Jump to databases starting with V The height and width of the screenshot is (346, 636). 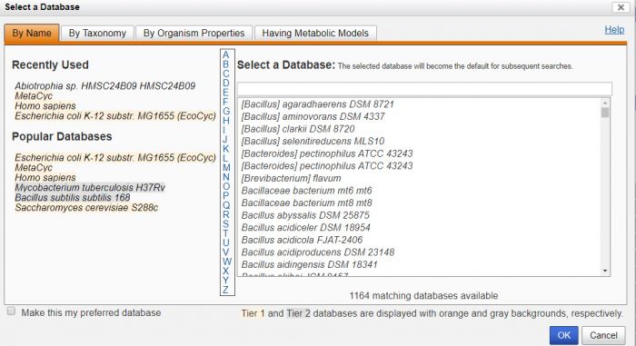click(225, 252)
